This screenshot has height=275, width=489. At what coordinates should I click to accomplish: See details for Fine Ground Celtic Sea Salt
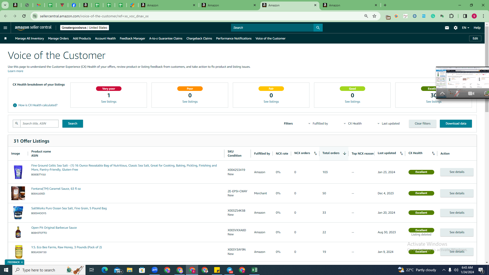pyautogui.click(x=457, y=172)
